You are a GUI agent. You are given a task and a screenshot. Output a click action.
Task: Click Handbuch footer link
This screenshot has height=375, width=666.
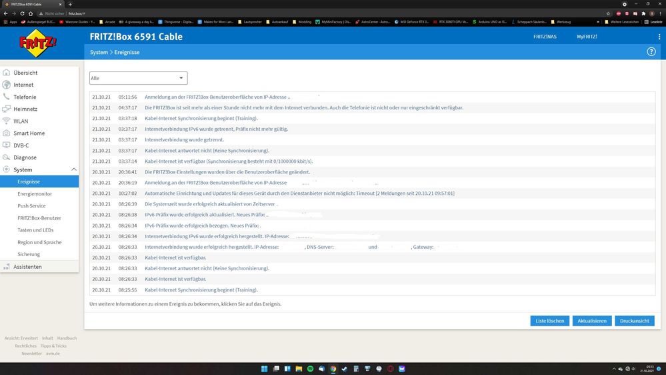(x=67, y=338)
